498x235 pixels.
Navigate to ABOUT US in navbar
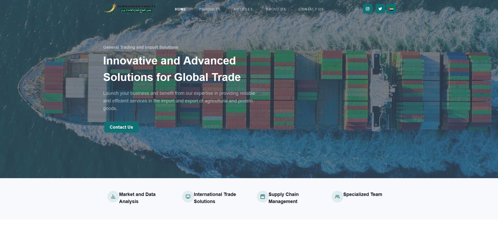[x=276, y=9]
